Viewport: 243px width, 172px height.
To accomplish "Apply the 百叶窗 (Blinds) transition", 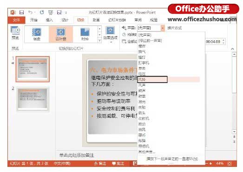I will point(61,34).
